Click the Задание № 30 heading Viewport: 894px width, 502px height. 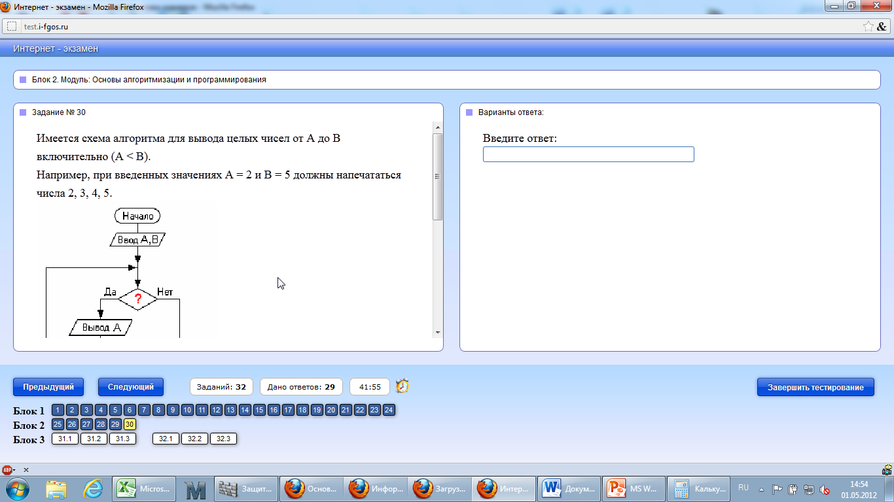point(58,112)
